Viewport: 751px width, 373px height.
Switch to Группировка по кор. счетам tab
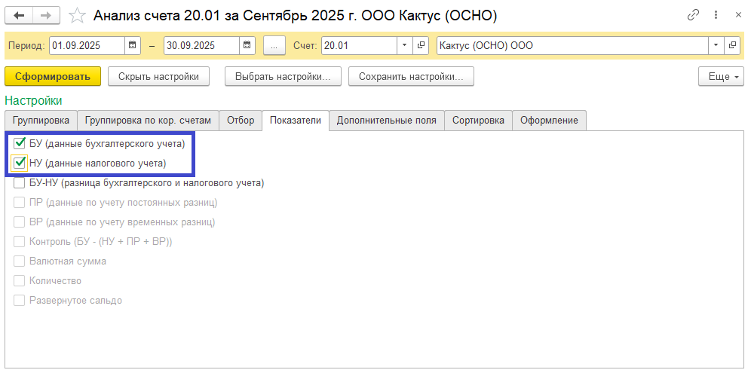(x=148, y=120)
